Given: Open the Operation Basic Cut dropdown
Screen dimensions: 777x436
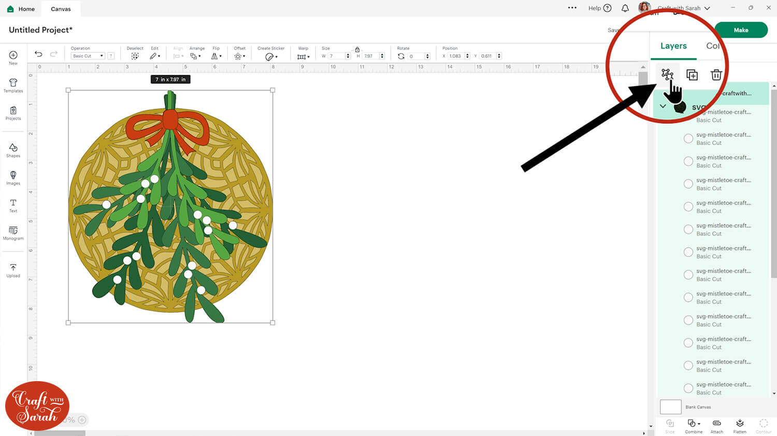Looking at the screenshot, I should (88, 56).
